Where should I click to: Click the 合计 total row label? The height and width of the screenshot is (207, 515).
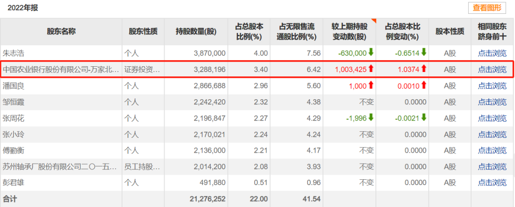[10, 199]
